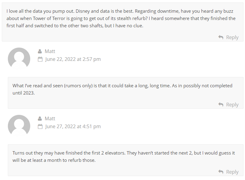
Task: Click reply arrow icon under 'until 2023' comment
Action: click(x=221, y=105)
